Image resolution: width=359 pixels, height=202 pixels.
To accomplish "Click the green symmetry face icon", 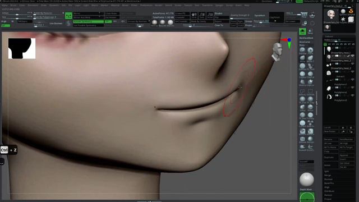I will coord(68,16).
